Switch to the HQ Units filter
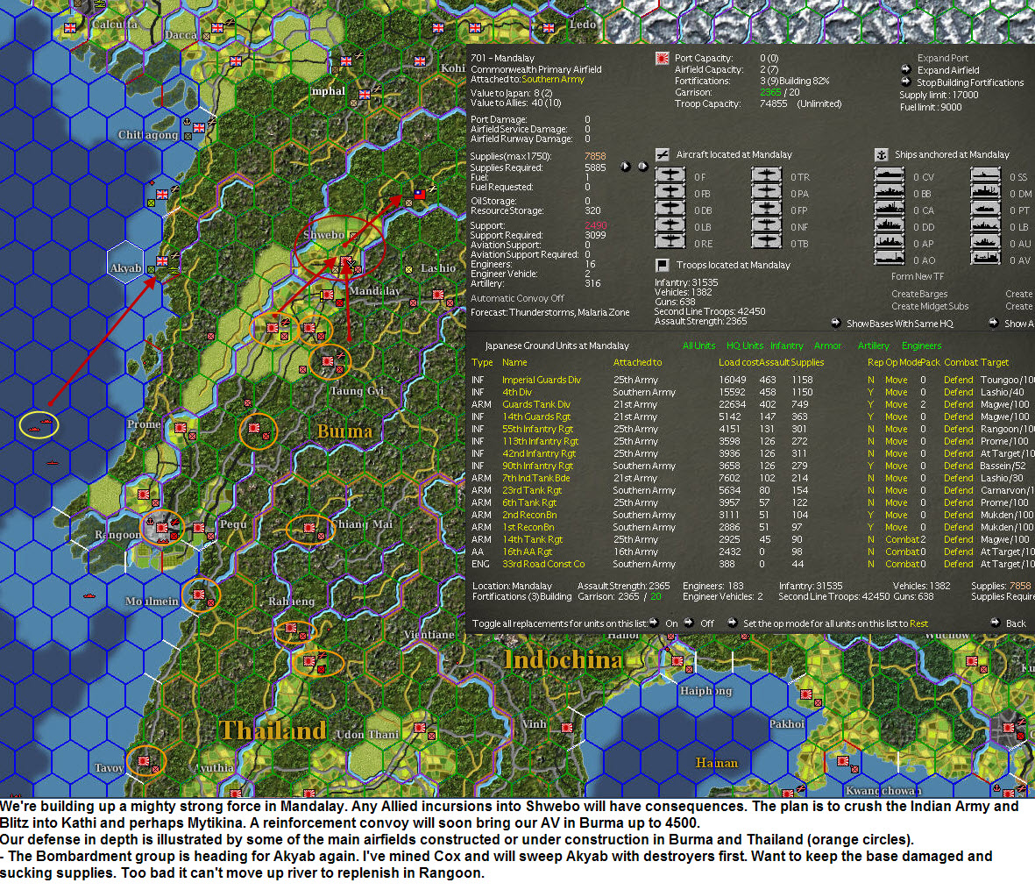Image resolution: width=1035 pixels, height=890 pixels. (745, 345)
